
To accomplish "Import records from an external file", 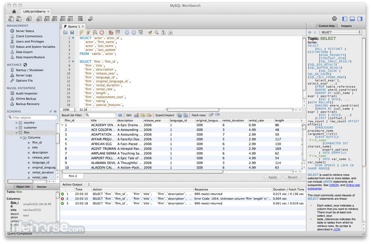I will [185, 115].
